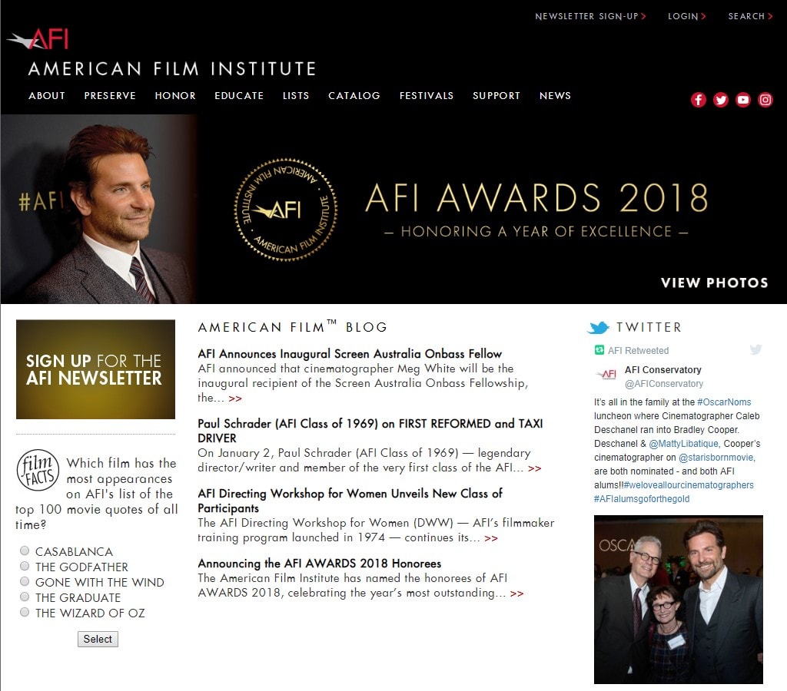Select THE WIZARD OF OZ option

click(x=24, y=612)
